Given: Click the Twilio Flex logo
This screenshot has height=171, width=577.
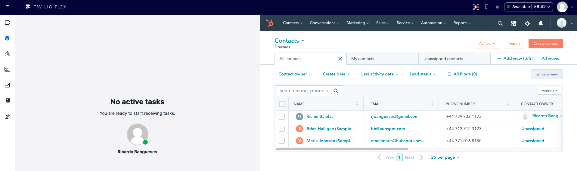Looking at the screenshot, I should point(46,7).
